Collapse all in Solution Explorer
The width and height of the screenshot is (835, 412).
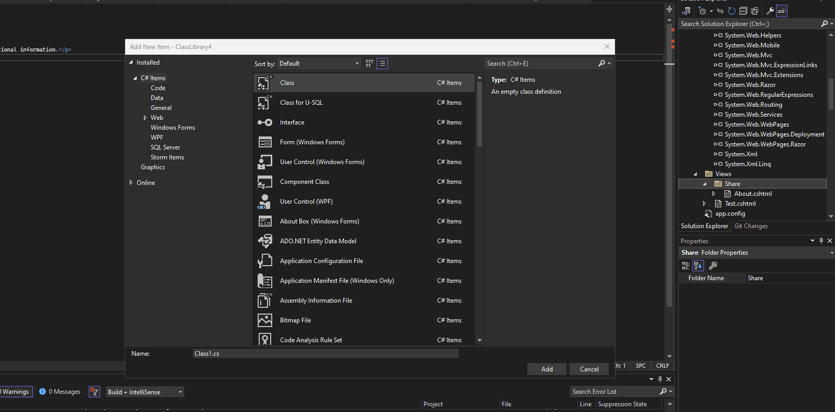coord(743,11)
